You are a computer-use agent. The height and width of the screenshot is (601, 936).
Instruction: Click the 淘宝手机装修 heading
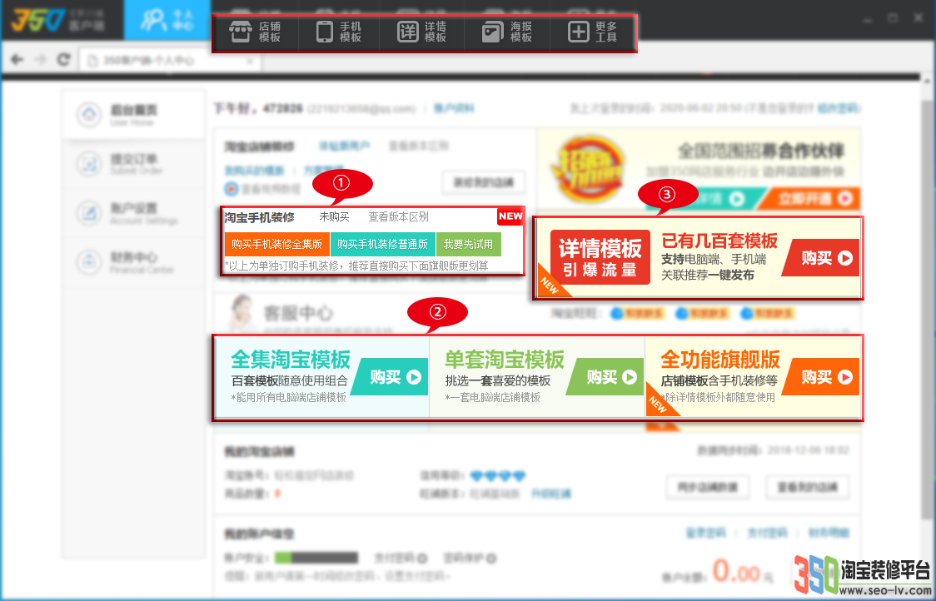click(260, 217)
